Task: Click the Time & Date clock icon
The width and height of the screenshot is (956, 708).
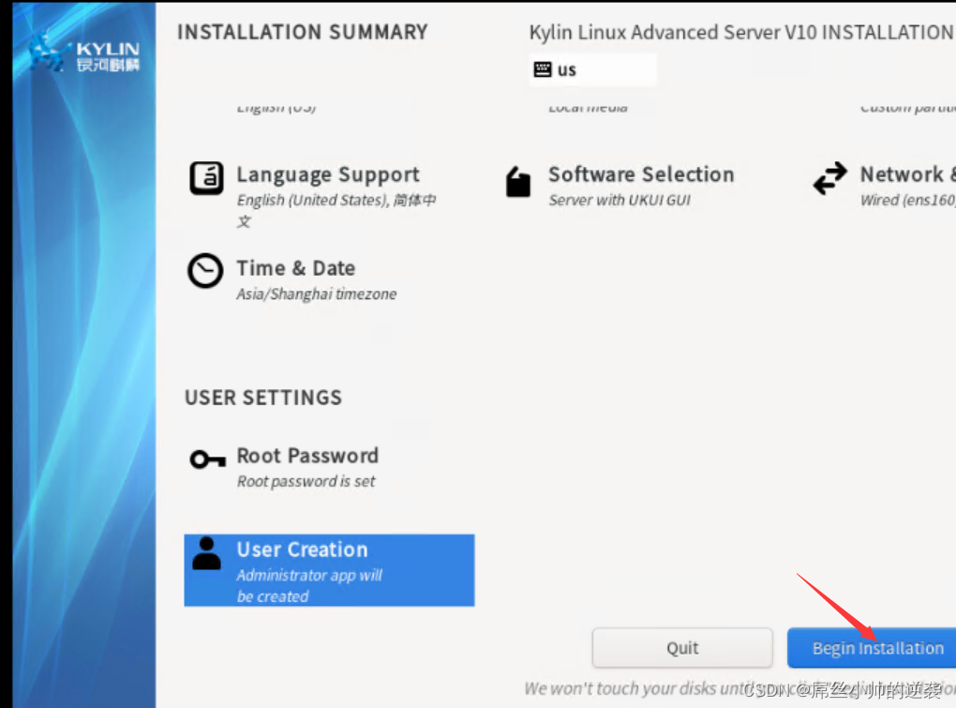Action: 206,271
